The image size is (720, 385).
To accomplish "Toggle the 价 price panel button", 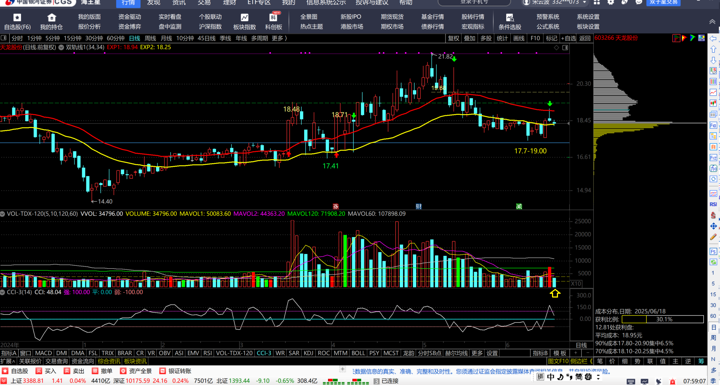I will tap(612, 361).
